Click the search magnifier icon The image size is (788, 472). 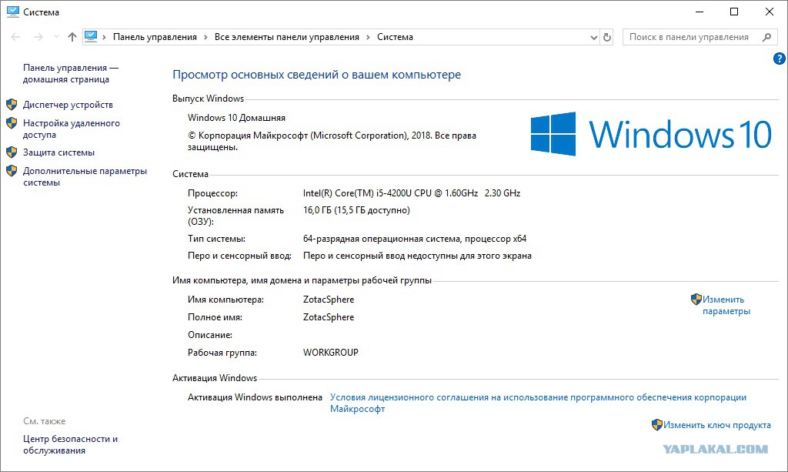[766, 37]
